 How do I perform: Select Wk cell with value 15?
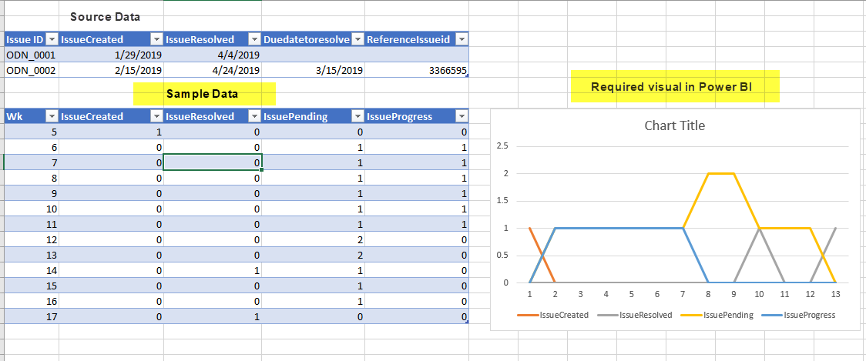click(32, 286)
